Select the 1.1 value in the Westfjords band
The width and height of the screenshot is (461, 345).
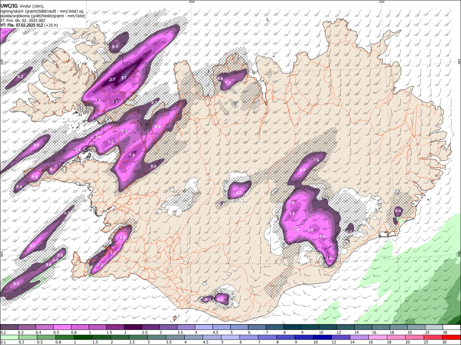tap(97, 100)
